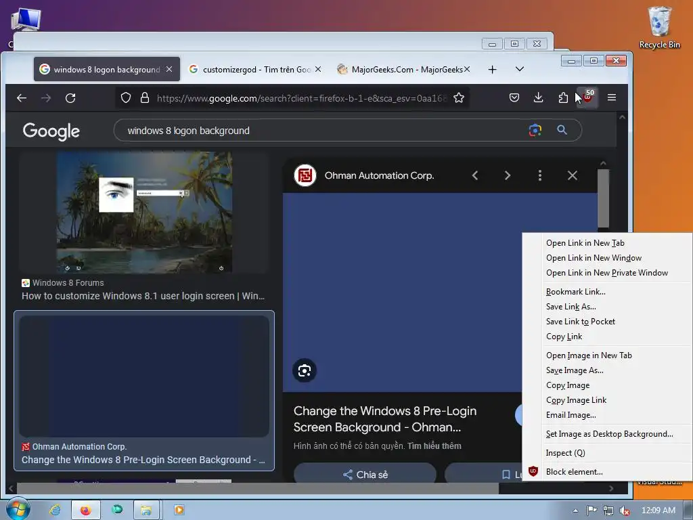Search by image with Google Lens icon
The height and width of the screenshot is (520, 693).
click(535, 130)
